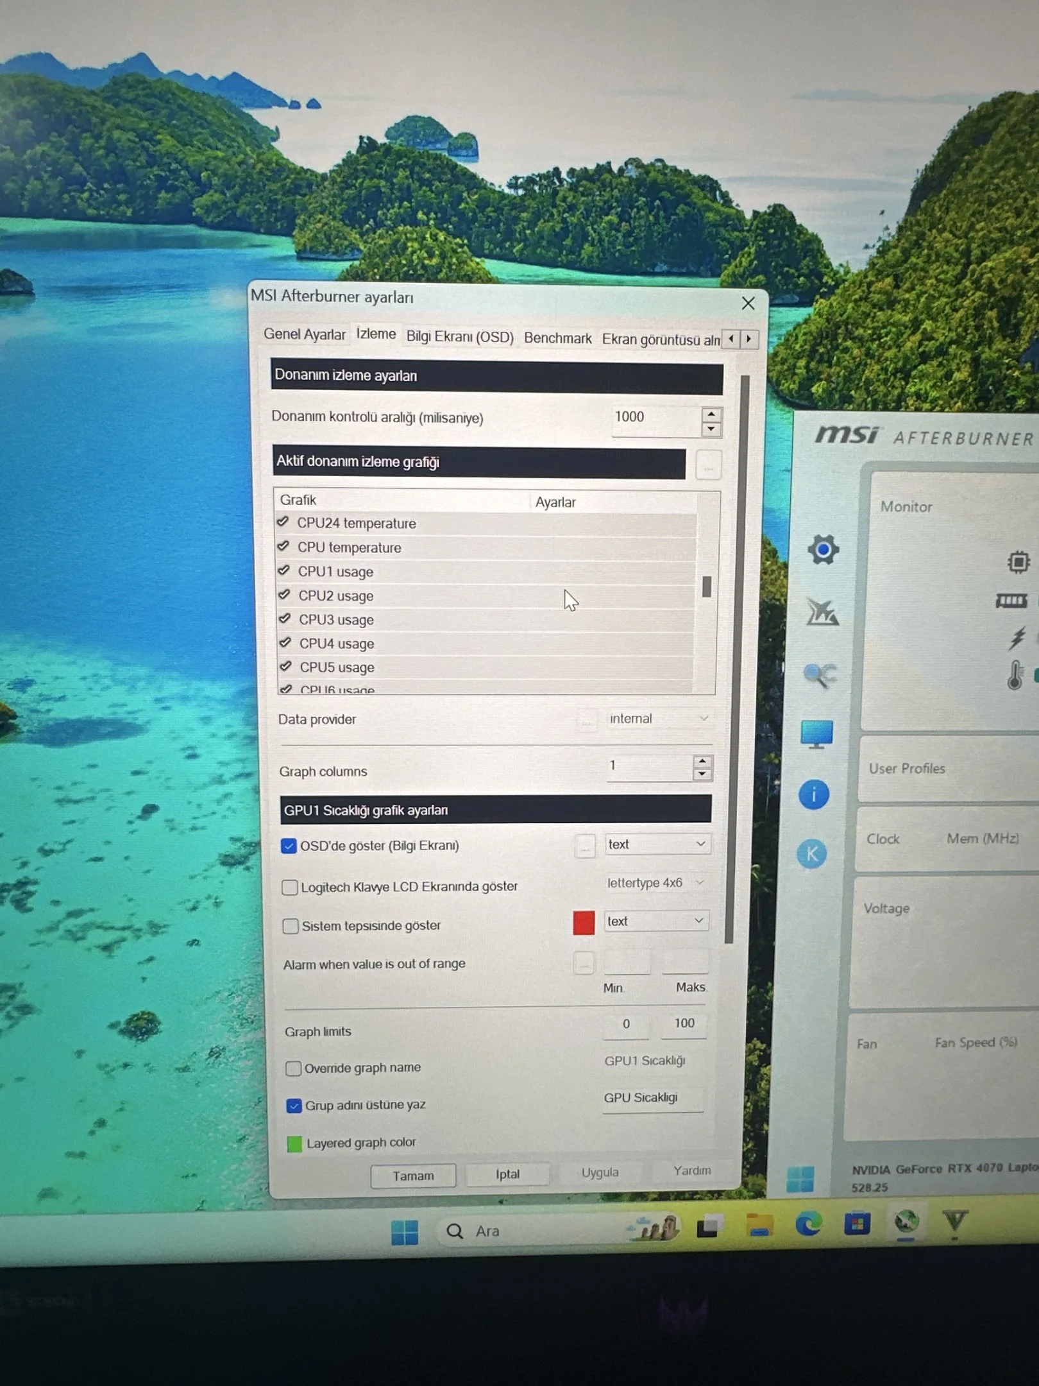Click the Uygula button
The image size is (1039, 1386).
click(x=600, y=1172)
